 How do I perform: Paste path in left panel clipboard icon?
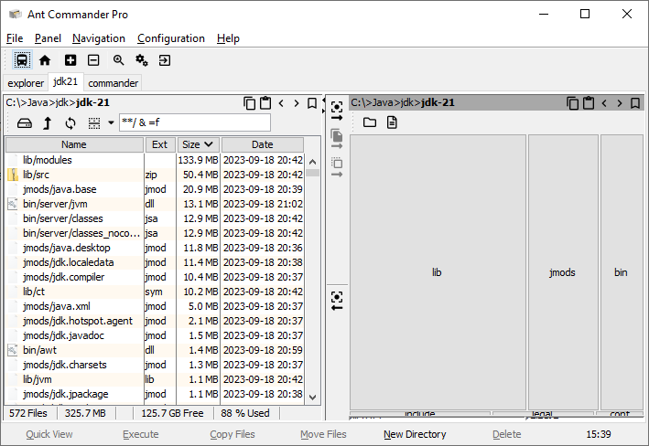(x=265, y=103)
